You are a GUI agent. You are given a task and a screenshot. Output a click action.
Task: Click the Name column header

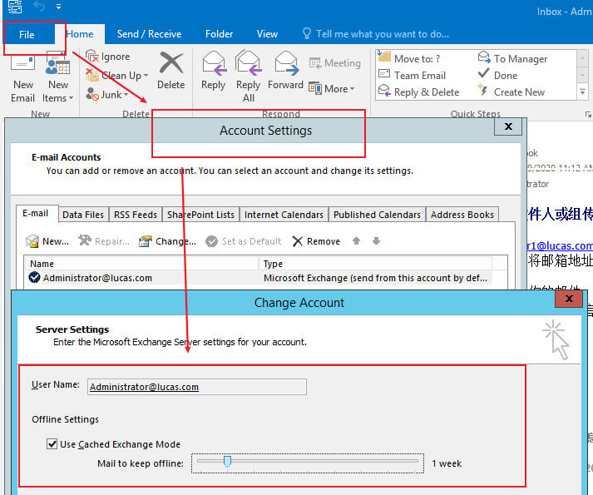[x=141, y=264]
